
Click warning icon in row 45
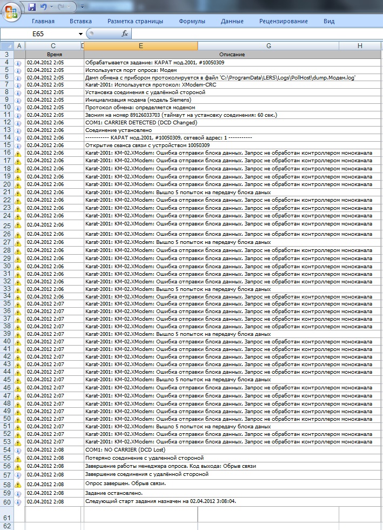[18, 381]
